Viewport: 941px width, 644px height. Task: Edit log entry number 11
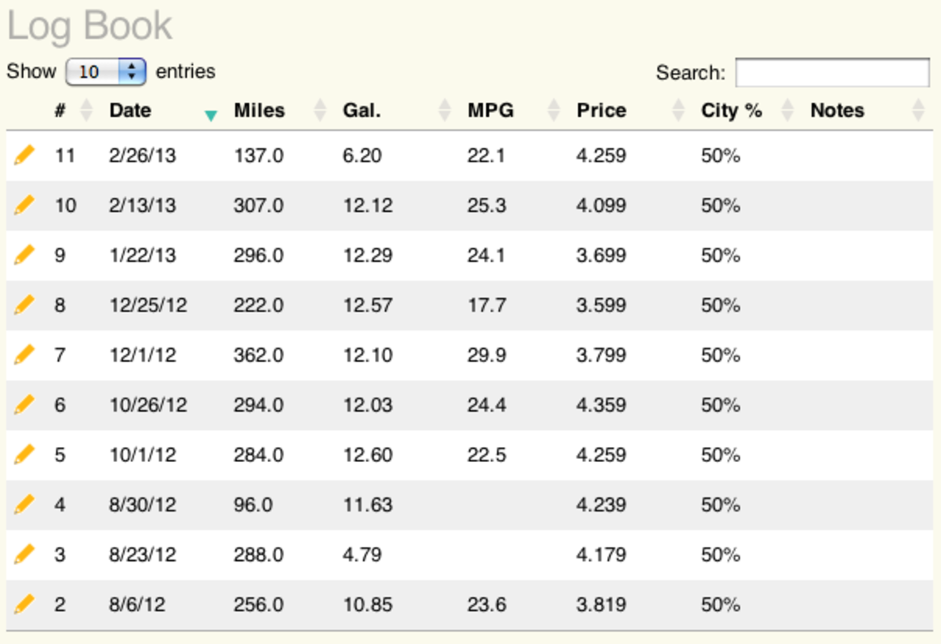click(24, 154)
